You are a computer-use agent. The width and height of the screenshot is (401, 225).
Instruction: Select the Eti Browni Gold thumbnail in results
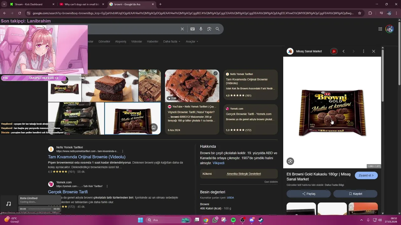click(x=133, y=118)
